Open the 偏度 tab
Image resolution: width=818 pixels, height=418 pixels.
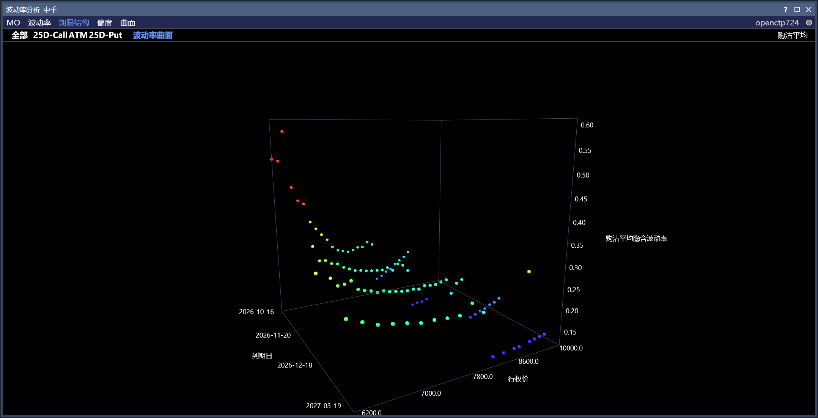(105, 23)
